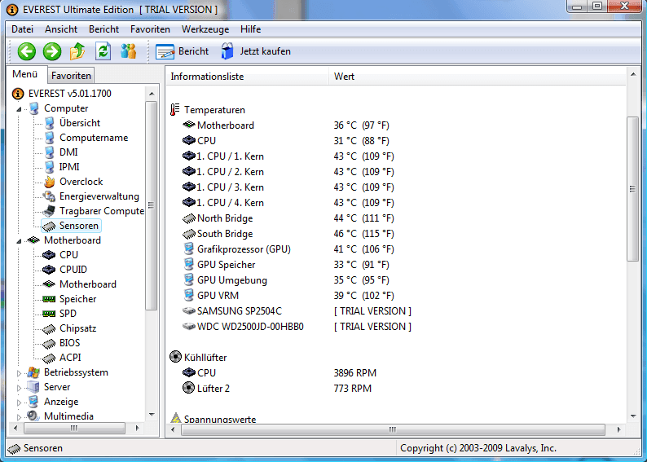
Task: Expand the Multimedia tree node
Action: tap(19, 417)
